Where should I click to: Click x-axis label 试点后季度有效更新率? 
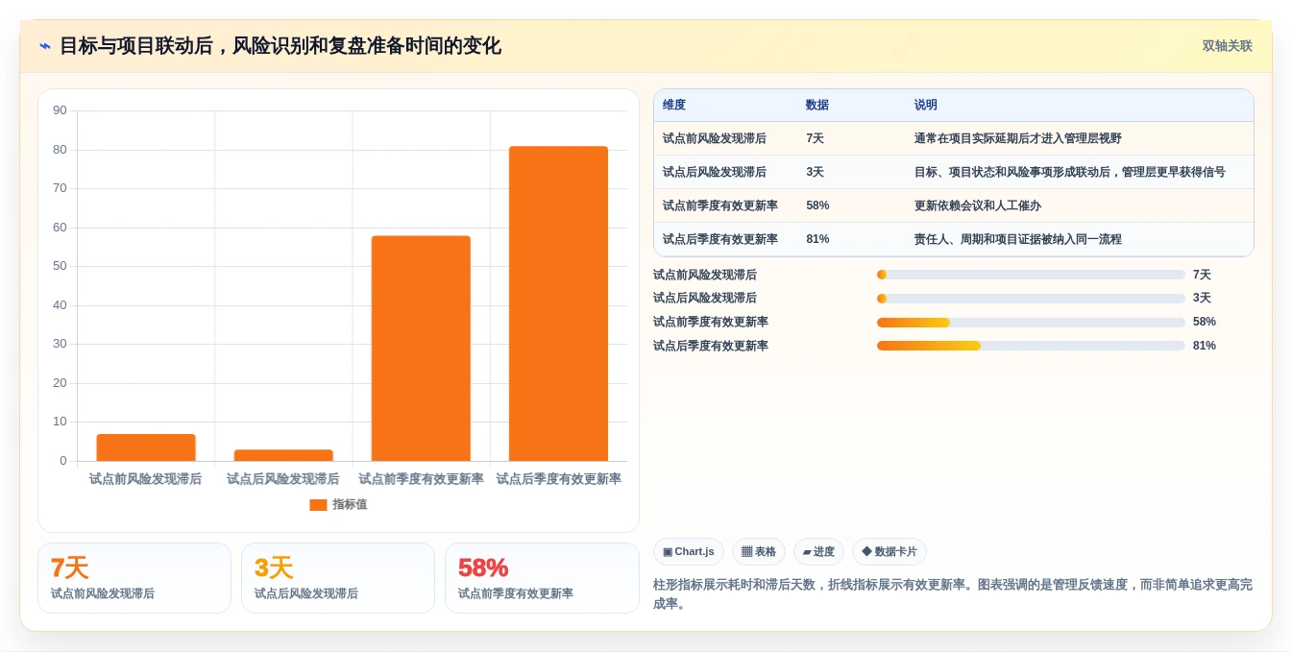pyautogui.click(x=558, y=479)
